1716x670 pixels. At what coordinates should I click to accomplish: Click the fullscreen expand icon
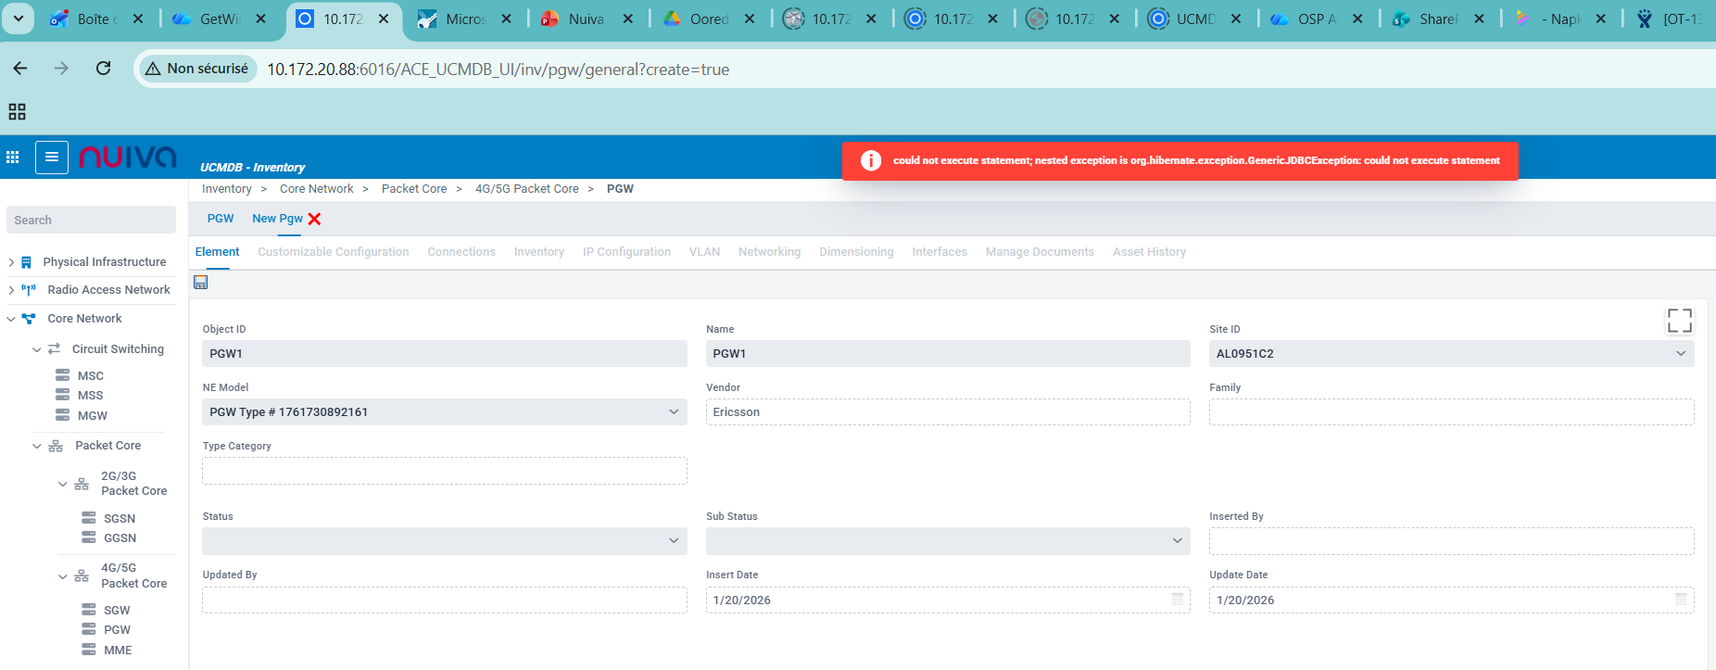click(x=1679, y=321)
